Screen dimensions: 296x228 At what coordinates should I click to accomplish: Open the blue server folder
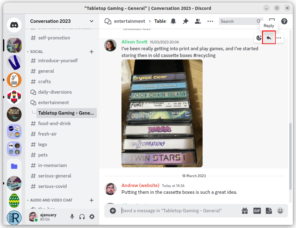pyautogui.click(x=14, y=166)
